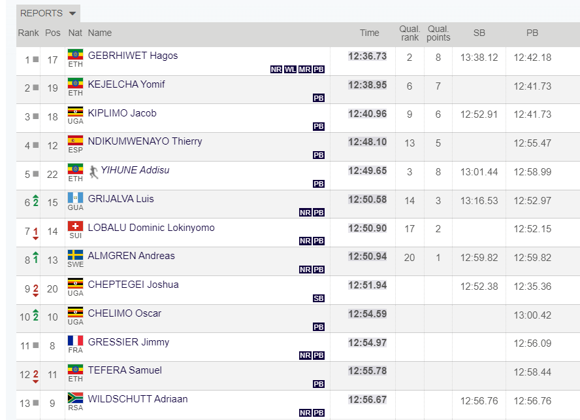The height and width of the screenshot is (420, 580).
Task: Open athlete profile KIPLIMO Jacob
Action: (122, 113)
